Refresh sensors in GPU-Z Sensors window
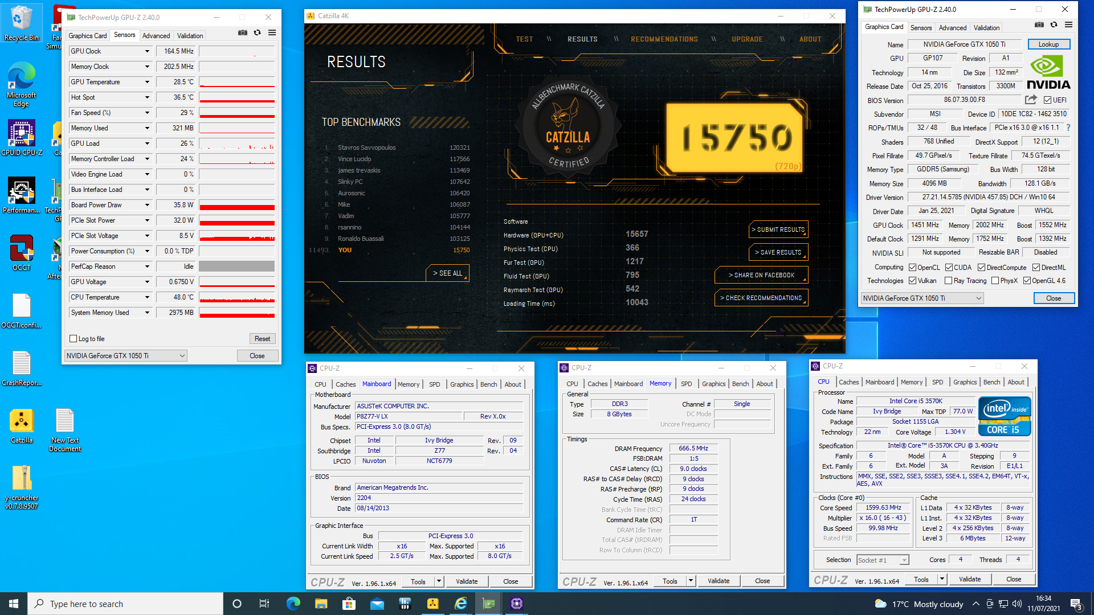Screen dimensions: 1094x615 click(x=258, y=32)
